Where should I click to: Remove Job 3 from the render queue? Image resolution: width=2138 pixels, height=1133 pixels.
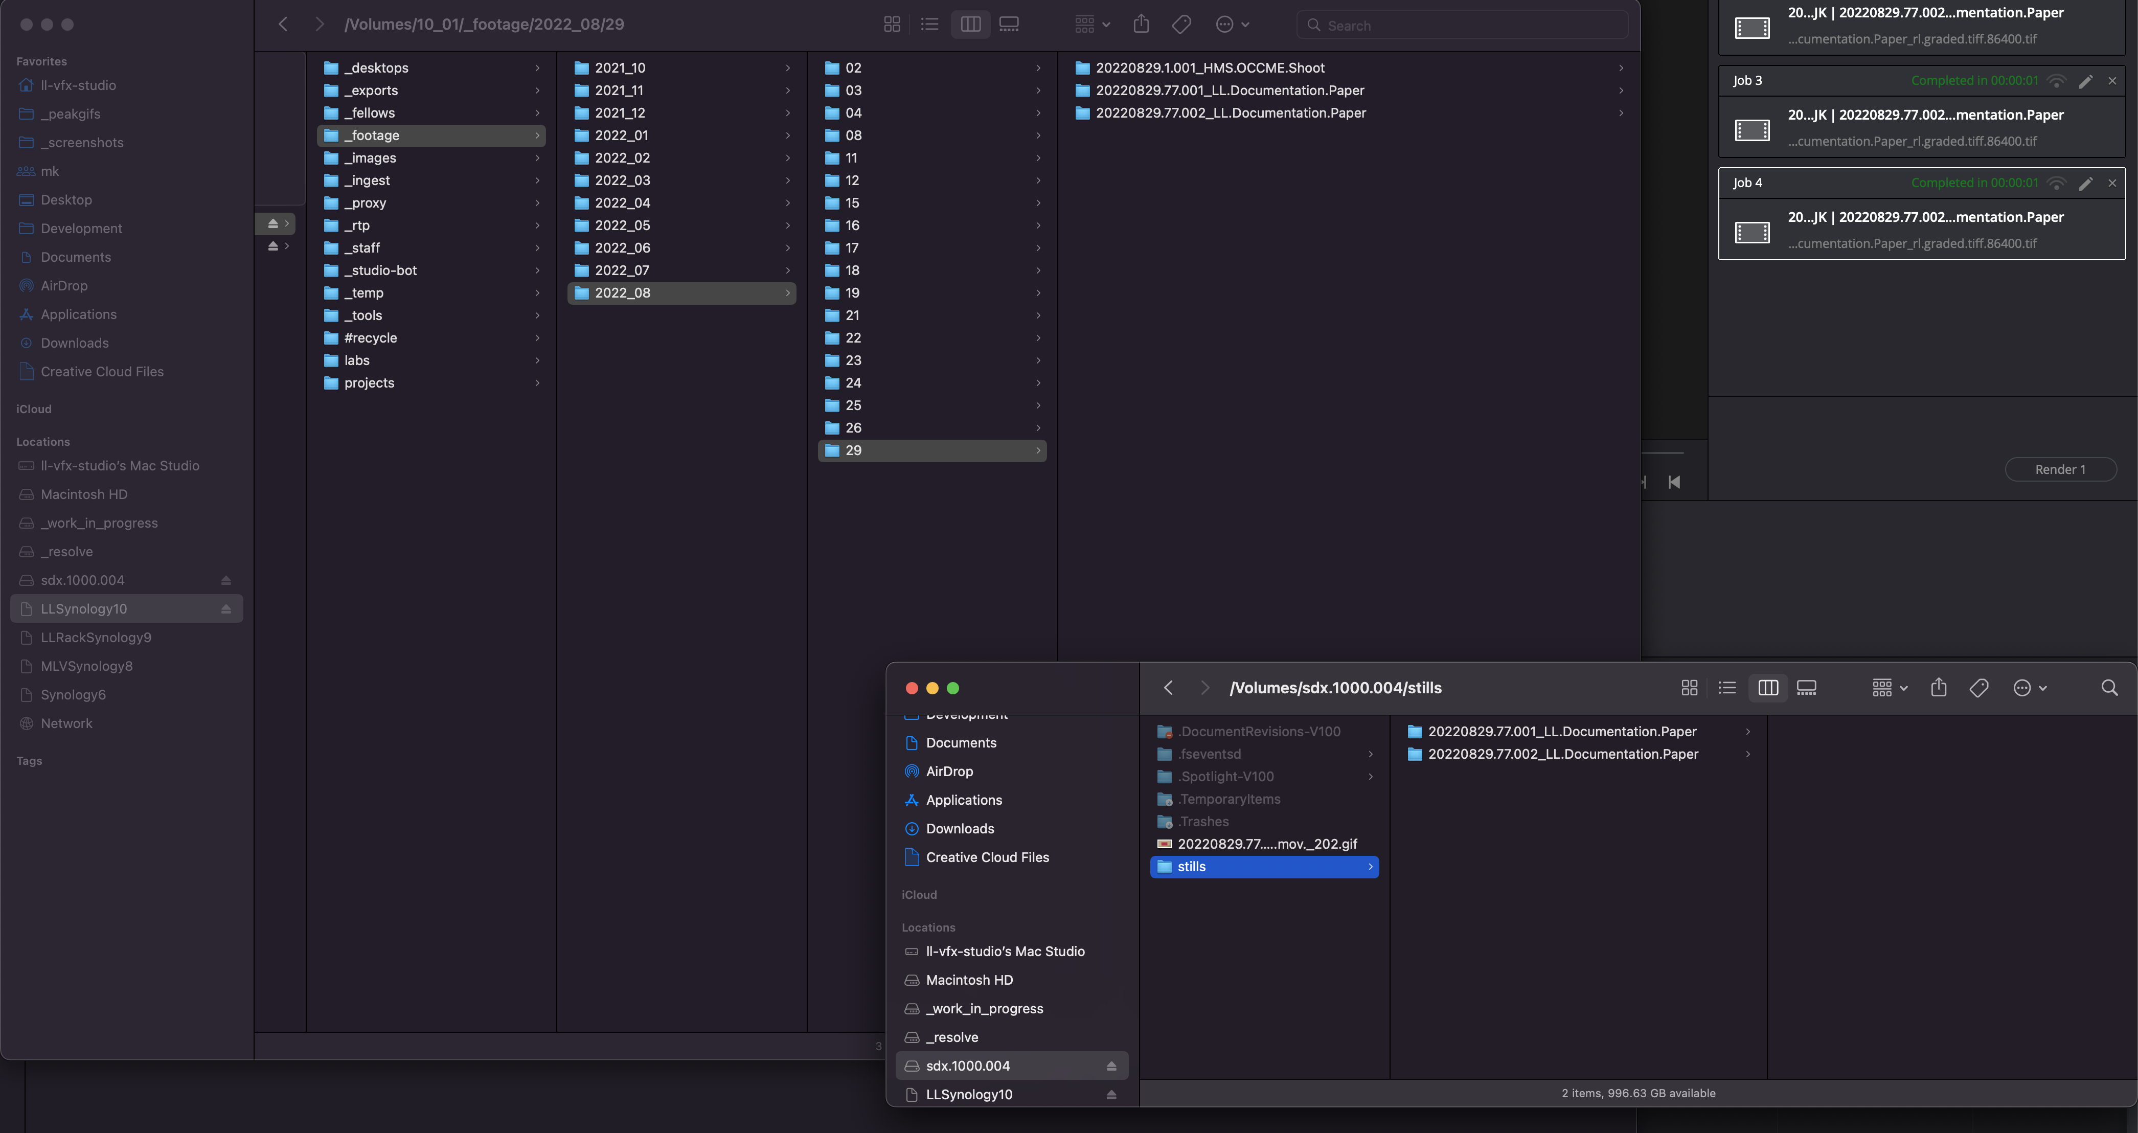click(2112, 80)
